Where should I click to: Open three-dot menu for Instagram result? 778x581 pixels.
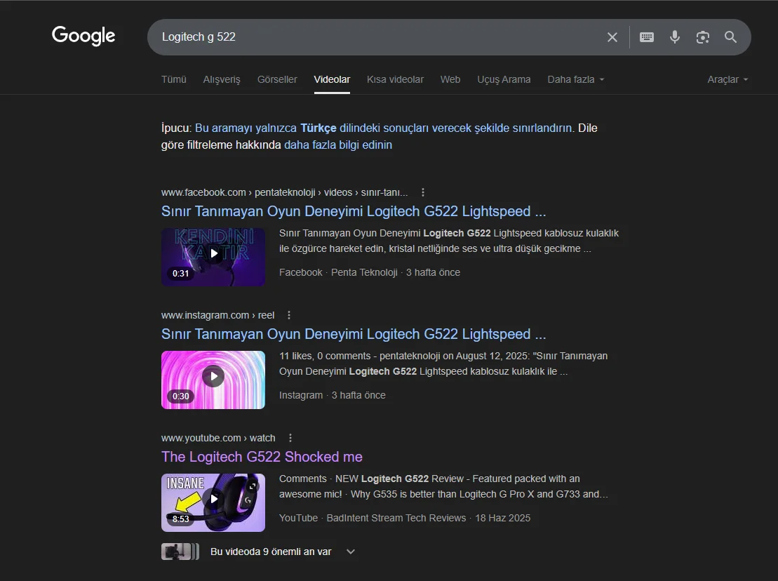pyautogui.click(x=289, y=315)
